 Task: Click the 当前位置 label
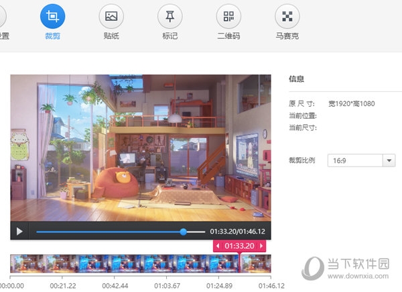pyautogui.click(x=303, y=115)
